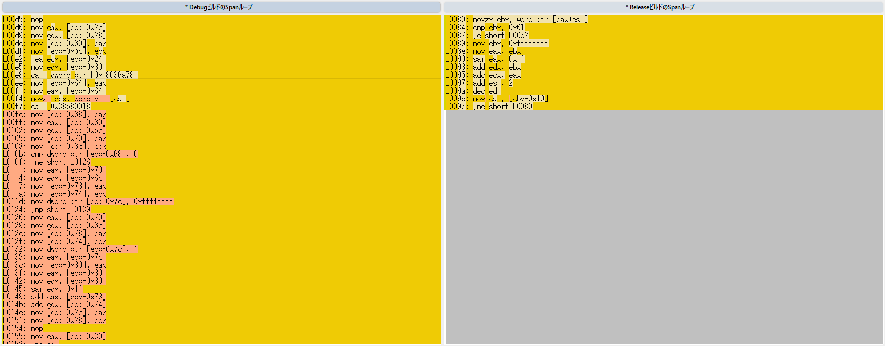
Task: Click line L0145: sar edx, 0x1f
Action: [x=43, y=289]
